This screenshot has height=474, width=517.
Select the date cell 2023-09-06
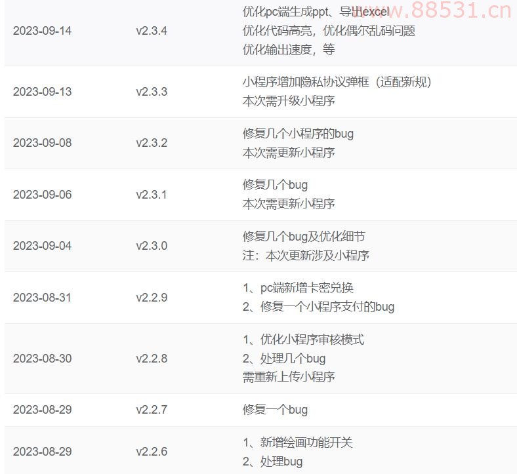coord(42,195)
